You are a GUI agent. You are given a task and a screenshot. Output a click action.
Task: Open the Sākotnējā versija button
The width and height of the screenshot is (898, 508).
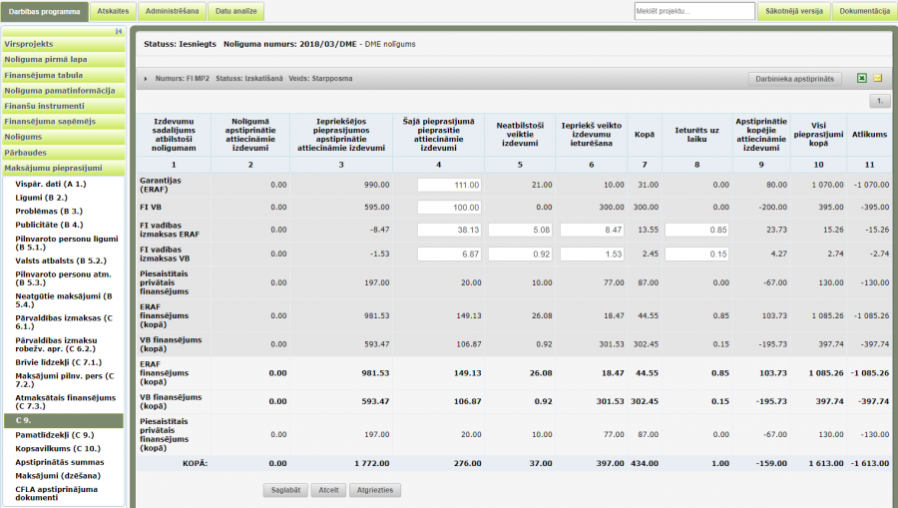pos(792,11)
